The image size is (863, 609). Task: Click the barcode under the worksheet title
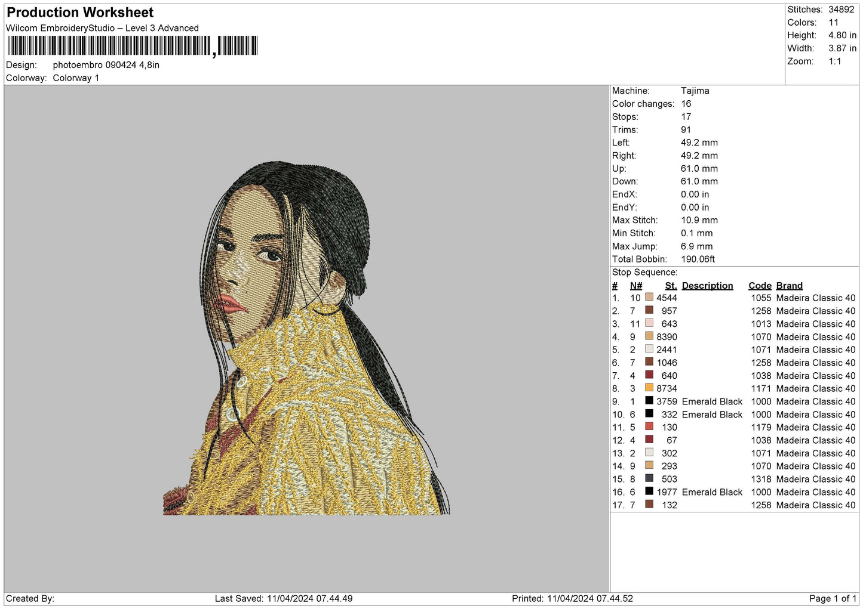(133, 46)
